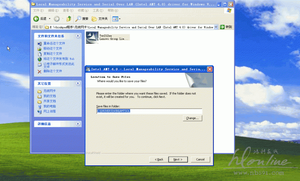Maximize the Explorer window
Viewport: 300px width, 181px height.
tap(225, 4)
